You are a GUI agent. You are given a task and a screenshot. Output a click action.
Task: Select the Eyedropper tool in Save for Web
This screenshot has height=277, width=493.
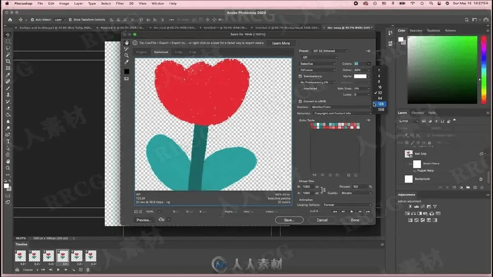click(x=127, y=62)
